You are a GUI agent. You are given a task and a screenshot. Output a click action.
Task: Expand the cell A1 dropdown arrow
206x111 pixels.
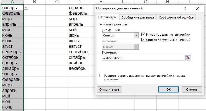pos(26,8)
